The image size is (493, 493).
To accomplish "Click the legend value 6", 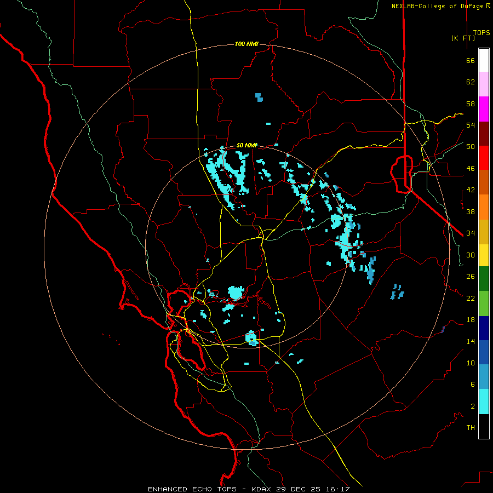I will (x=473, y=385).
